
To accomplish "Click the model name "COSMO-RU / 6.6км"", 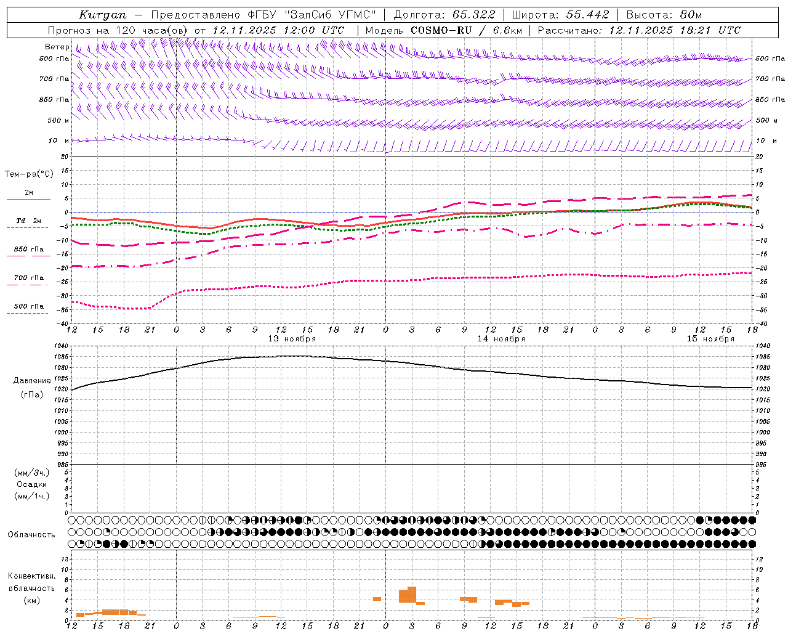I will [466, 30].
